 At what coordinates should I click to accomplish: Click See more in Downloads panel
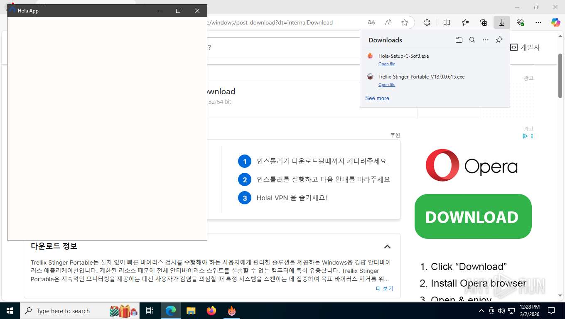coord(377,98)
